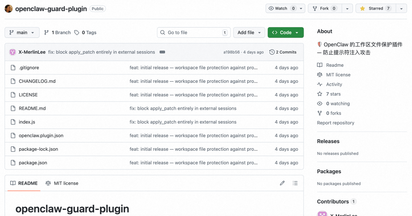Open commit history clock icon
Image resolution: width=412 pixels, height=216 pixels.
[x=272, y=52]
